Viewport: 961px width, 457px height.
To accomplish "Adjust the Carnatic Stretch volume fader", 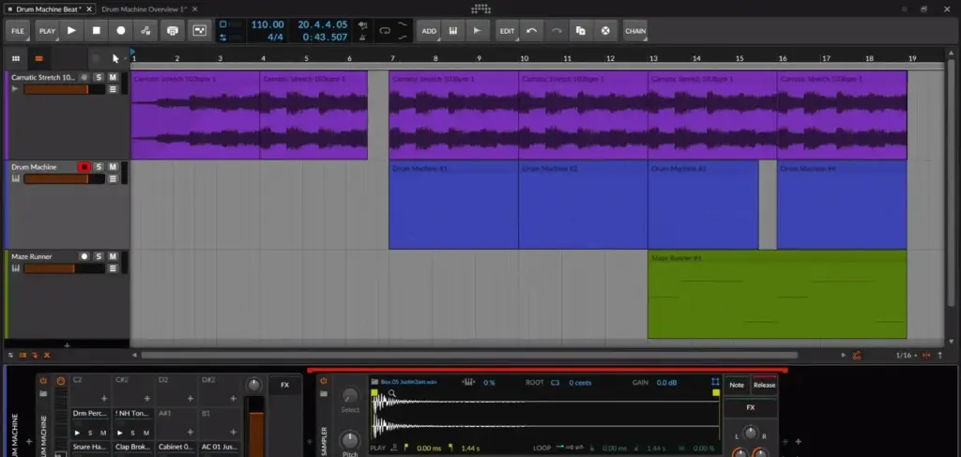I will (64, 89).
